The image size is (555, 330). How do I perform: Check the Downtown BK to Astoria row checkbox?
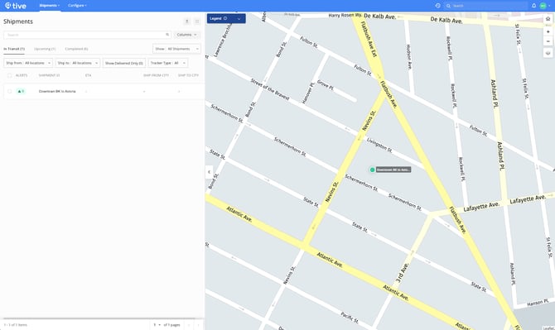pos(10,91)
